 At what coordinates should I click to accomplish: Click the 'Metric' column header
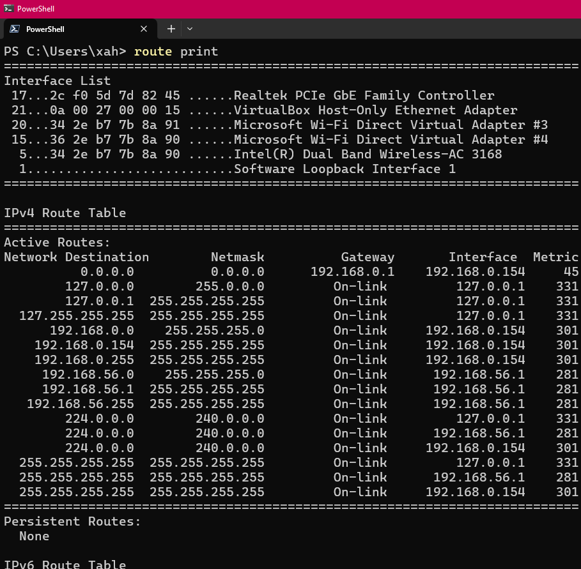(x=555, y=257)
